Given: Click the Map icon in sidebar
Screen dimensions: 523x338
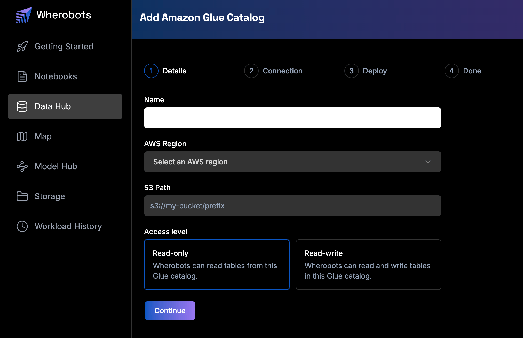Looking at the screenshot, I should pos(22,136).
